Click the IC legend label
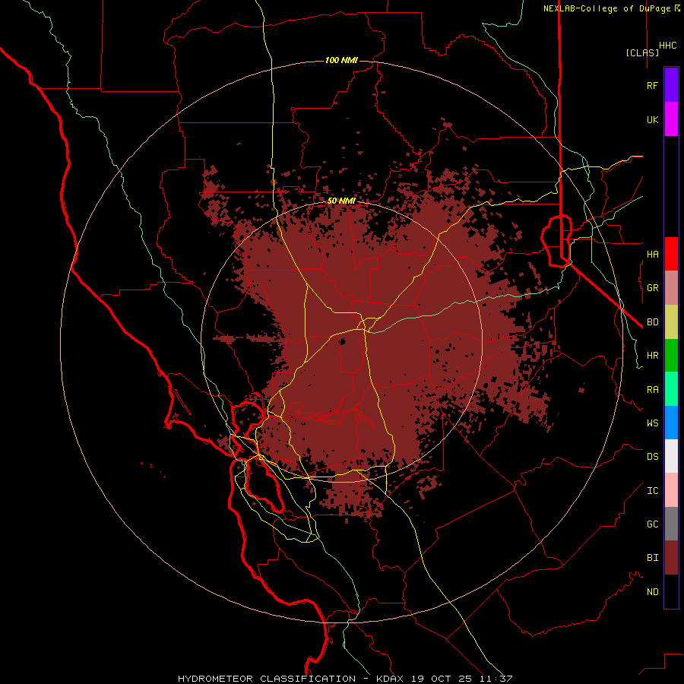The height and width of the screenshot is (684, 684). coord(652,491)
